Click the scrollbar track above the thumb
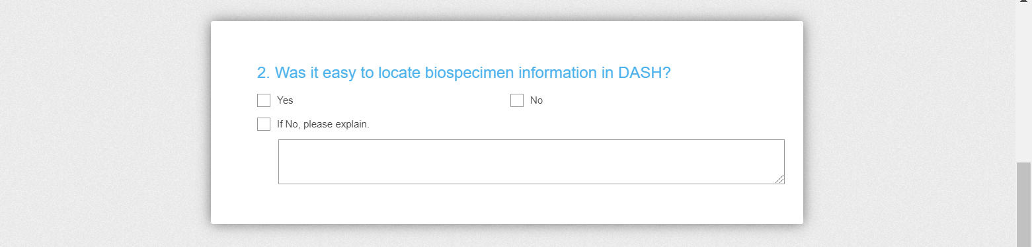Viewport: 1032px width, 247px height. tap(1023, 85)
